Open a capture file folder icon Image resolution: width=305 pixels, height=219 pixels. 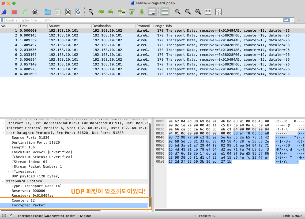coord(48,12)
